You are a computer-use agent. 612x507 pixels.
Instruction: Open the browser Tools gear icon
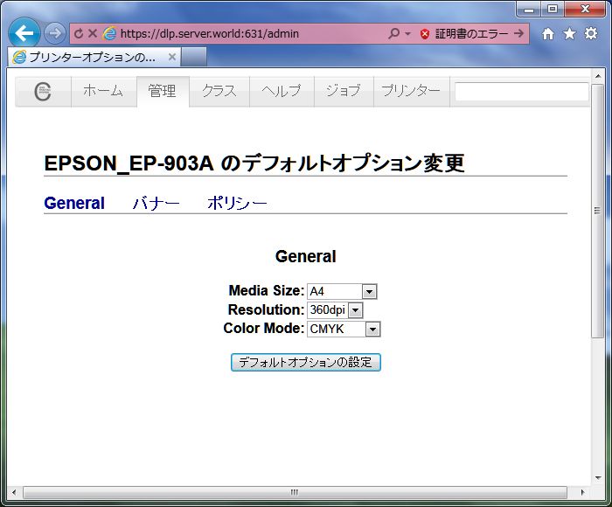[x=591, y=33]
